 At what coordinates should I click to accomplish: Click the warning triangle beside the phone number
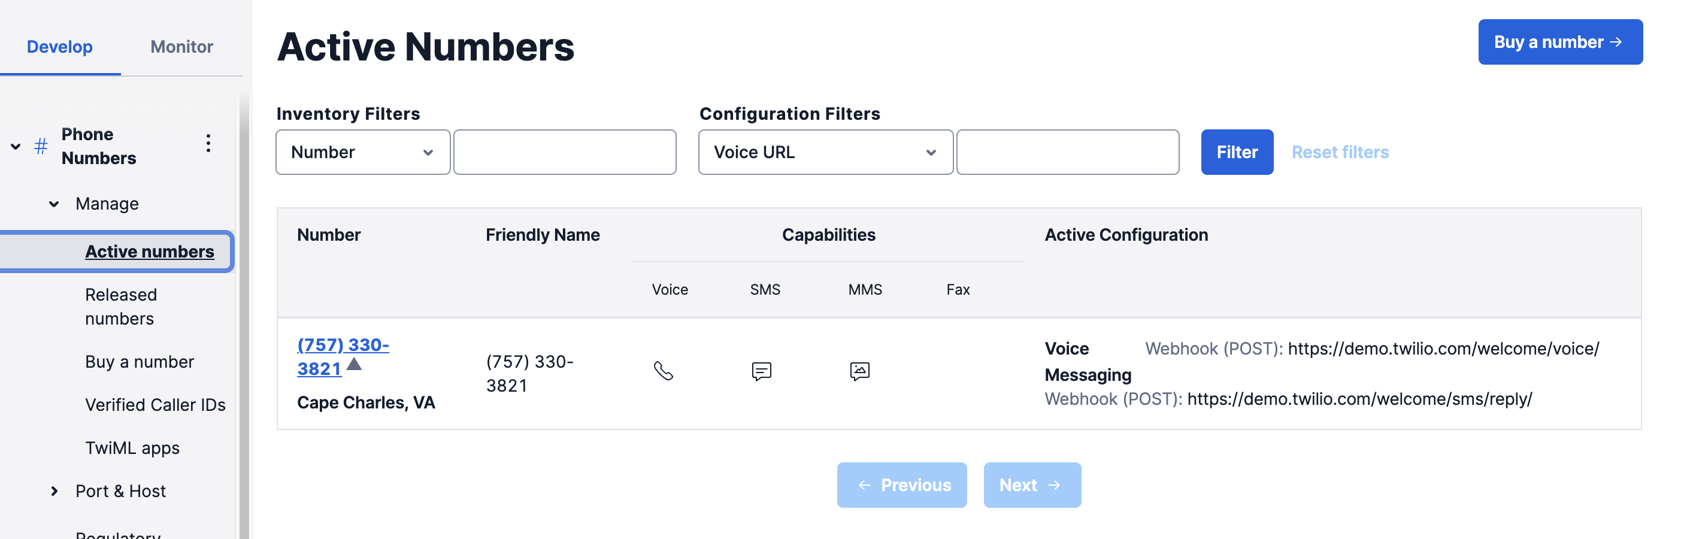[x=354, y=364]
